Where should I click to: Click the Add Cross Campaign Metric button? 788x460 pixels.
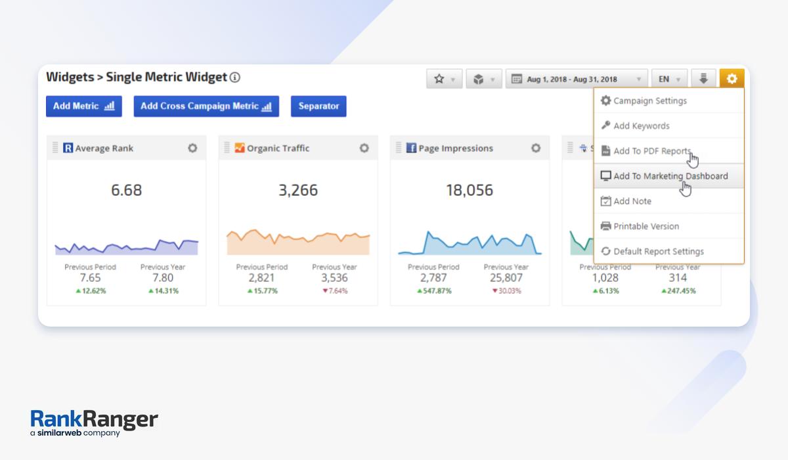[x=206, y=106]
